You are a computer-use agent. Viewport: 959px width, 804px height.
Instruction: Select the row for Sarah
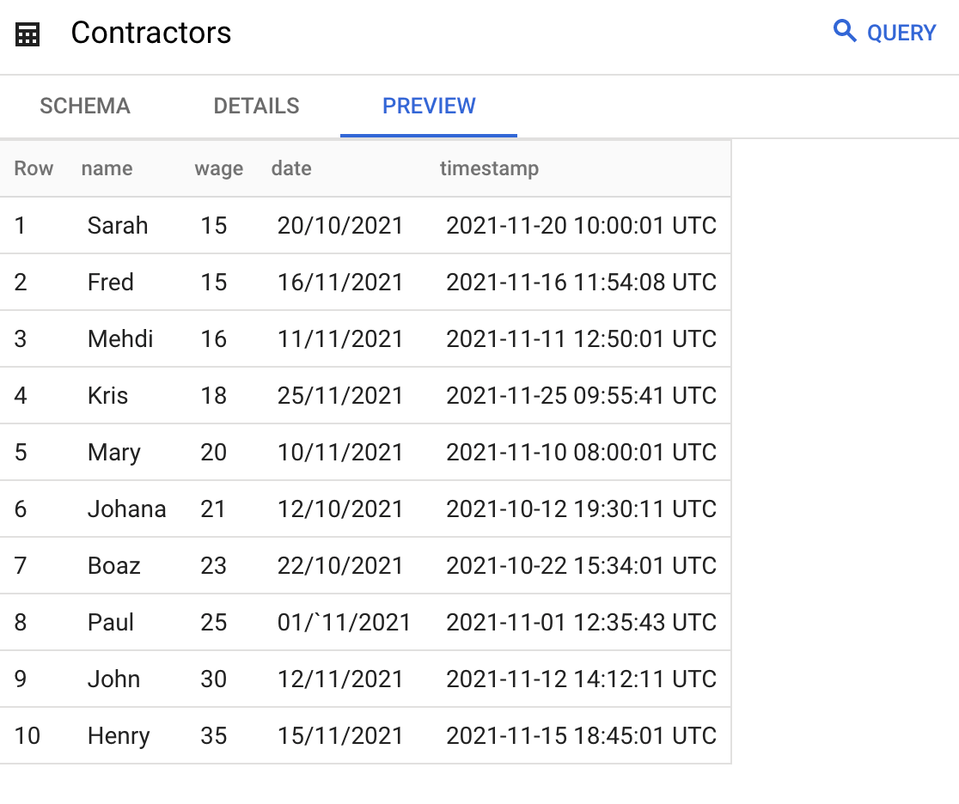118,225
